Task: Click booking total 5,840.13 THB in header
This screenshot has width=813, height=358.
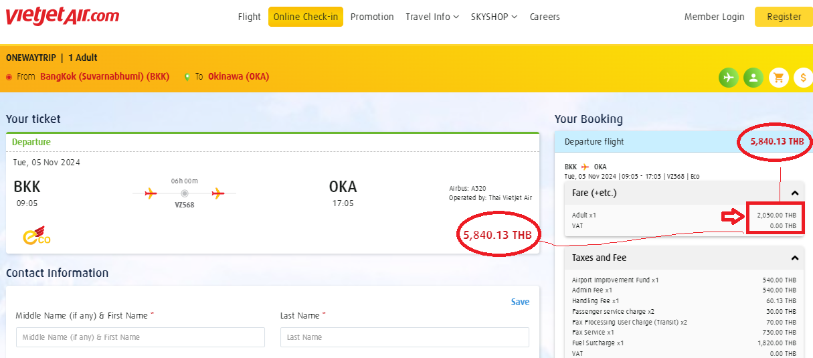Action: pos(777,141)
